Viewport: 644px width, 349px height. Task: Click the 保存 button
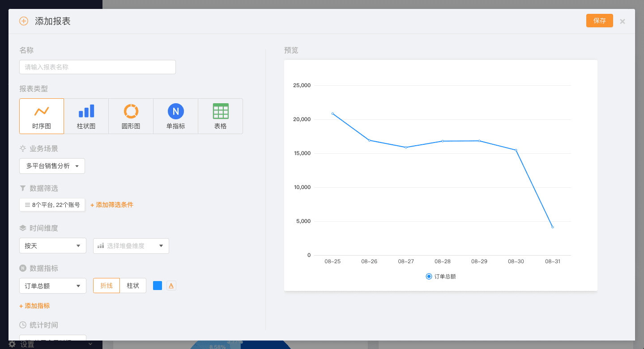point(599,21)
